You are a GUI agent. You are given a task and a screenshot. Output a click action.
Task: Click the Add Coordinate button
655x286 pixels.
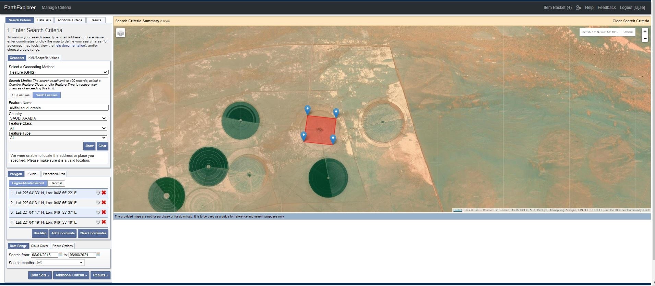click(63, 233)
